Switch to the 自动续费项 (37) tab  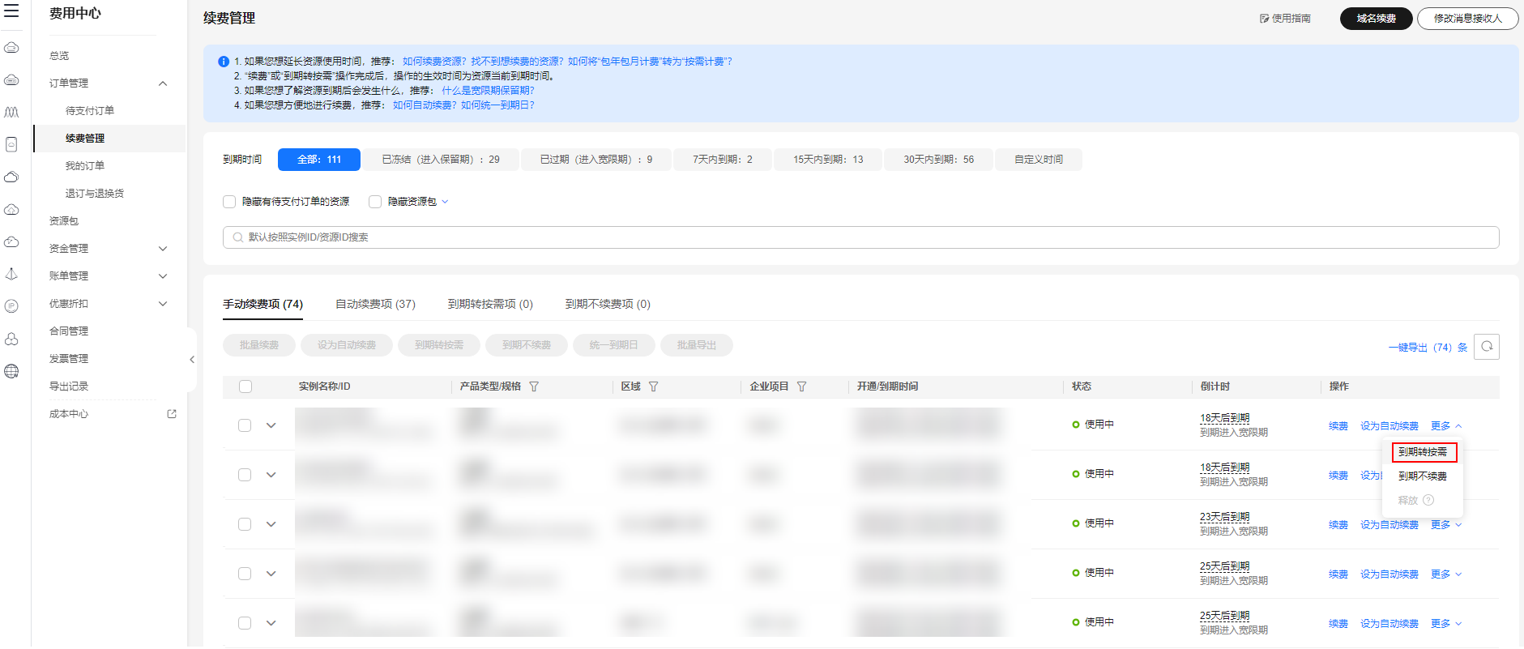tap(375, 305)
